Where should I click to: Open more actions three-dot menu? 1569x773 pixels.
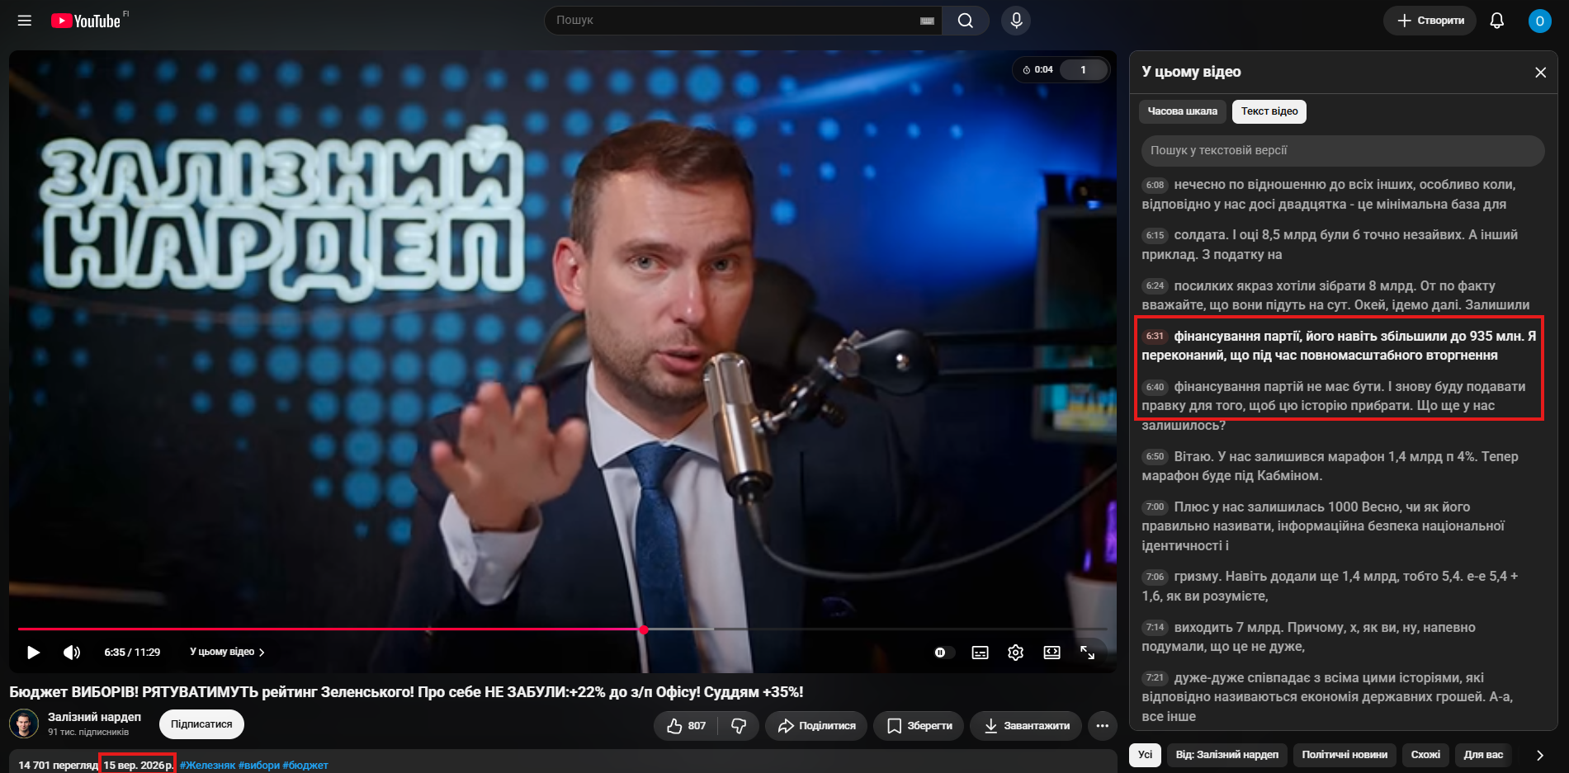1103,726
